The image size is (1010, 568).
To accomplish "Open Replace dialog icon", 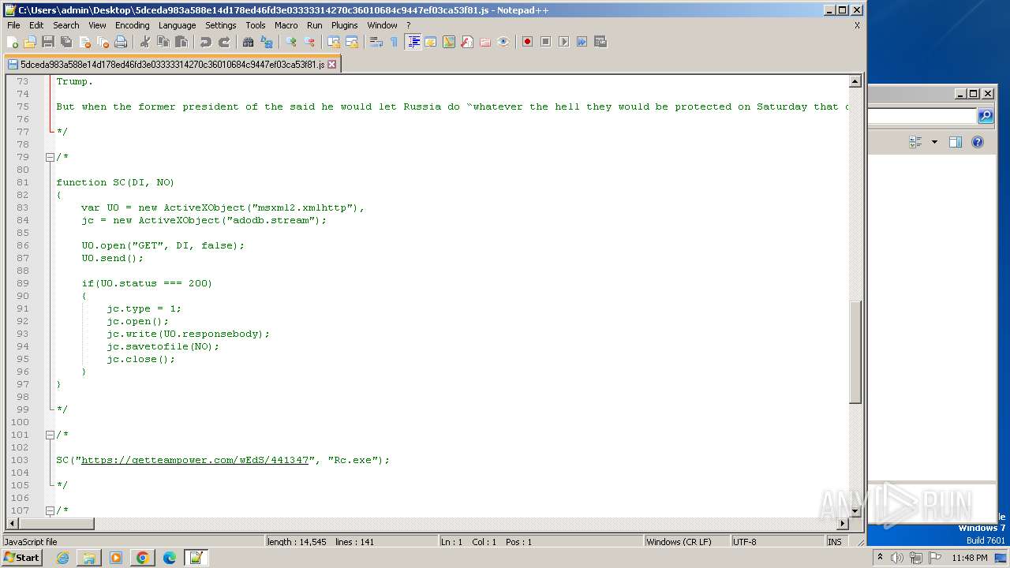I will [x=266, y=42].
